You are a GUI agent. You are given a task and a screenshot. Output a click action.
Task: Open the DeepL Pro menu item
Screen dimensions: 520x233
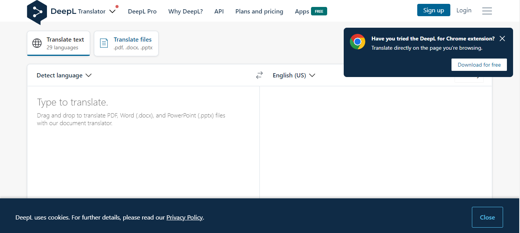pos(142,11)
